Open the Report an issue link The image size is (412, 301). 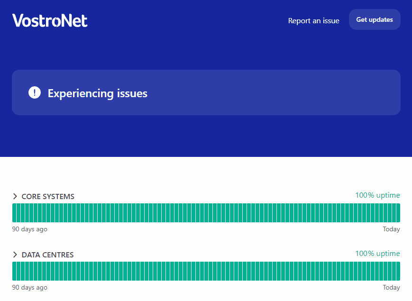(x=313, y=21)
